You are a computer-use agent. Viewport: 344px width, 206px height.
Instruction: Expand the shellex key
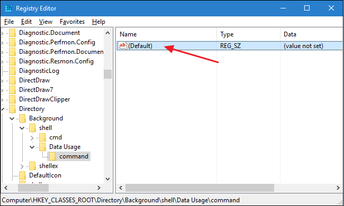(x=22, y=166)
